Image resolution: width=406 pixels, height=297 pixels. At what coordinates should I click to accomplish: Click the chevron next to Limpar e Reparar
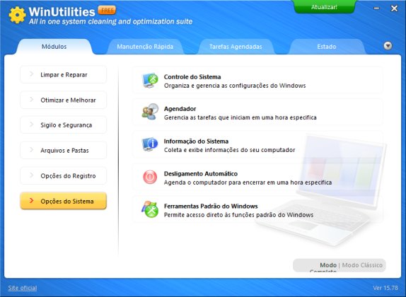[32, 74]
